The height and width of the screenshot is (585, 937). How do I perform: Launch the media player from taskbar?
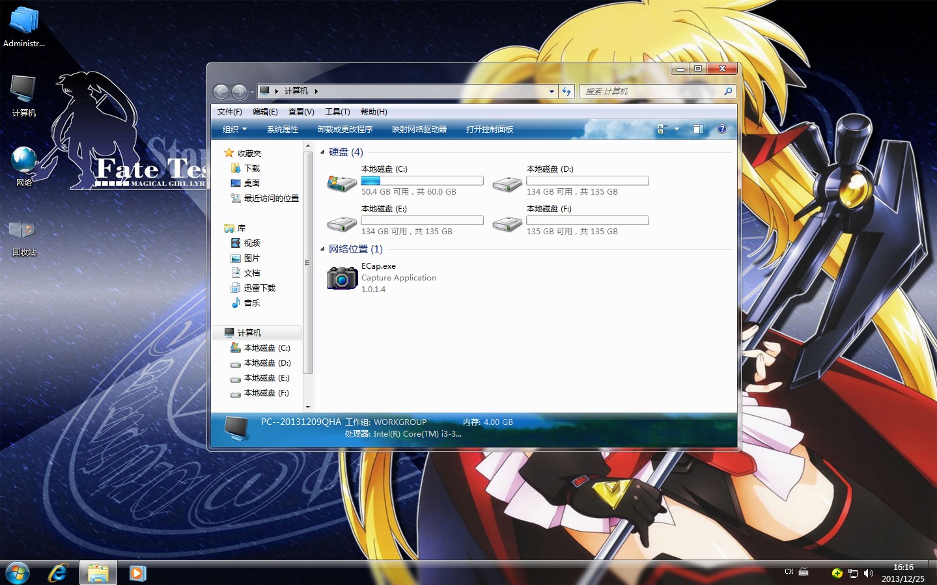[137, 573]
